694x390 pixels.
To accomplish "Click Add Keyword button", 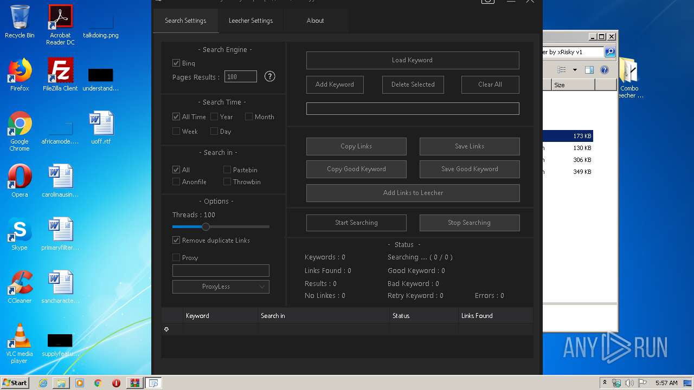I will pyautogui.click(x=335, y=84).
